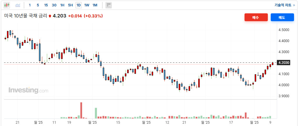Click the blue 매도 sell button
The width and height of the screenshot is (301, 126).
282,17
